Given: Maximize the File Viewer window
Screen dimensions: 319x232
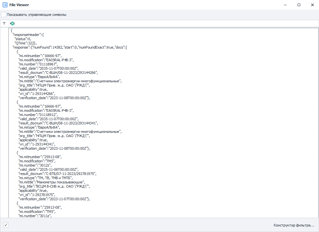Looking at the screenshot, I should click(299, 5).
